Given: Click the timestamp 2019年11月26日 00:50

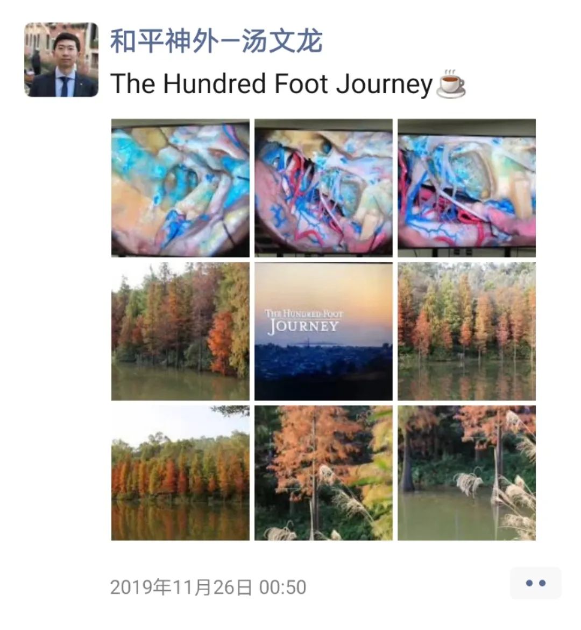Looking at the screenshot, I should [208, 587].
